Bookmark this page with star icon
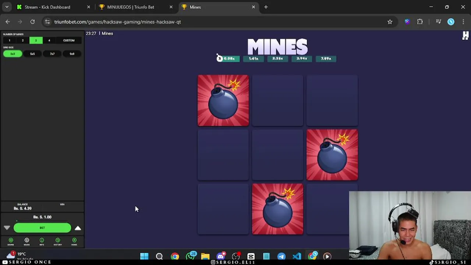Screen dimensions: 471x265 tap(390, 22)
